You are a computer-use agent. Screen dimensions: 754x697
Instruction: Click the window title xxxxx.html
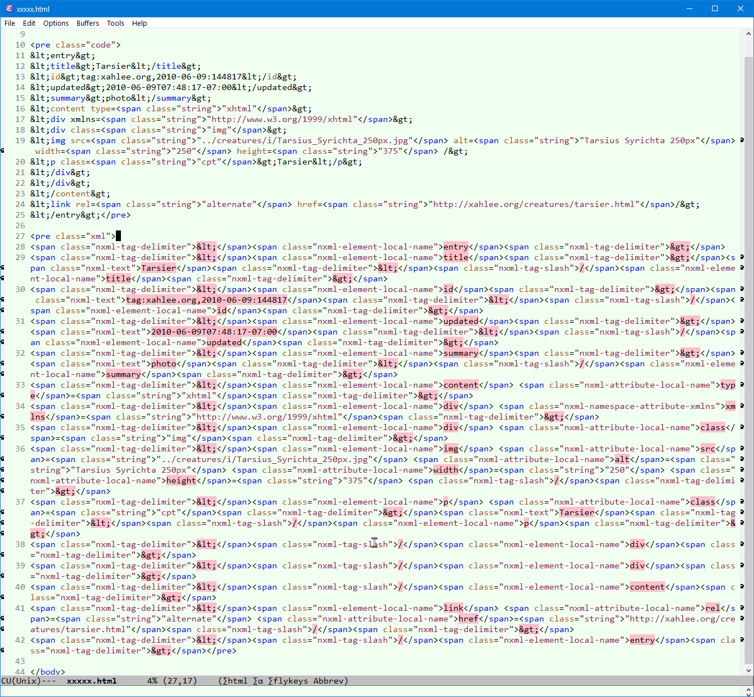(x=33, y=9)
